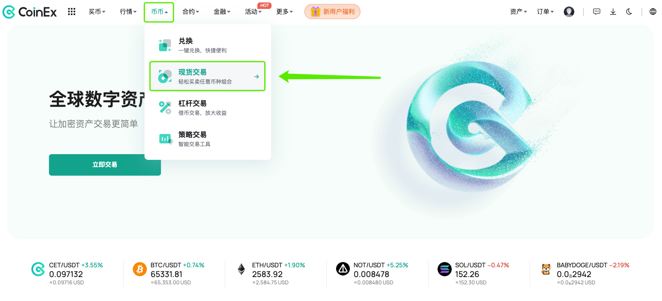Collapse the 币币 menu
The height and width of the screenshot is (301, 662).
coord(159,12)
